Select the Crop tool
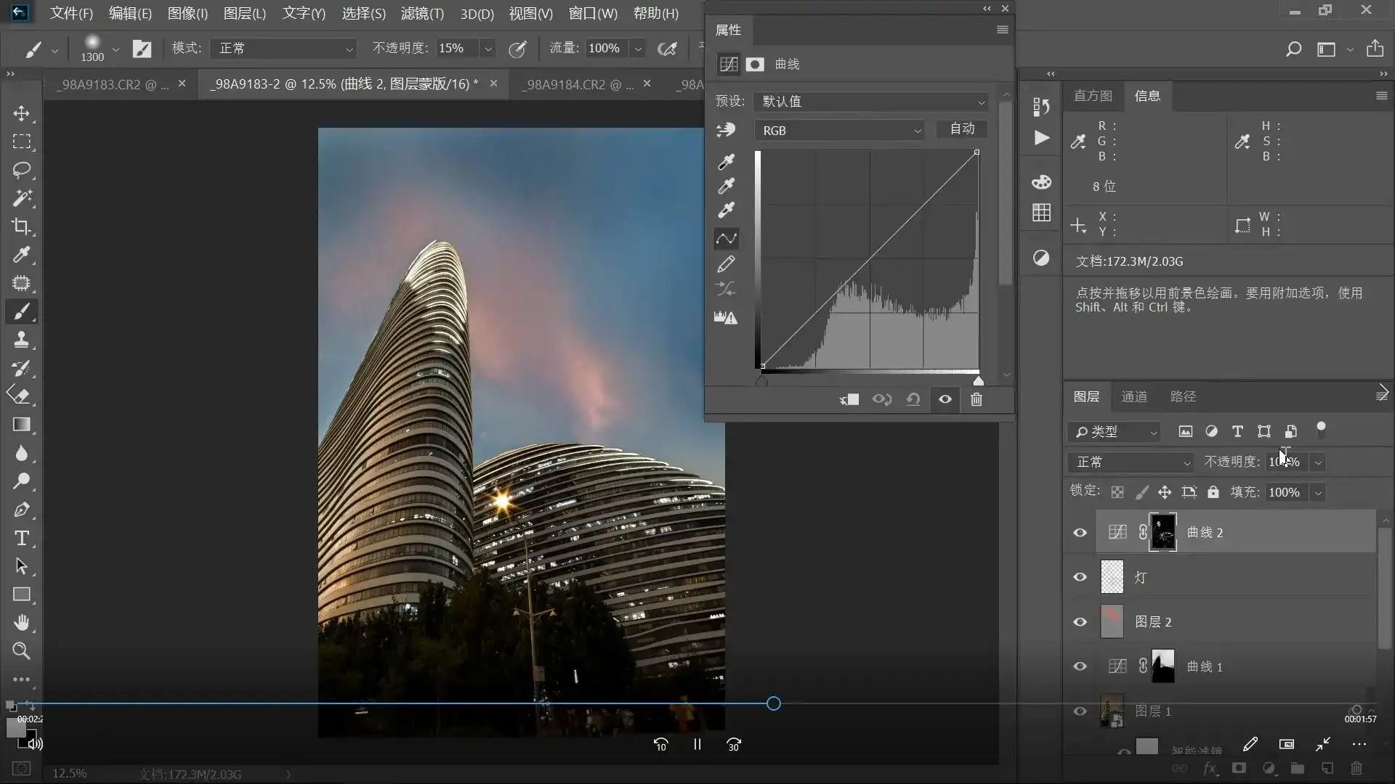This screenshot has width=1395, height=784. point(22,226)
